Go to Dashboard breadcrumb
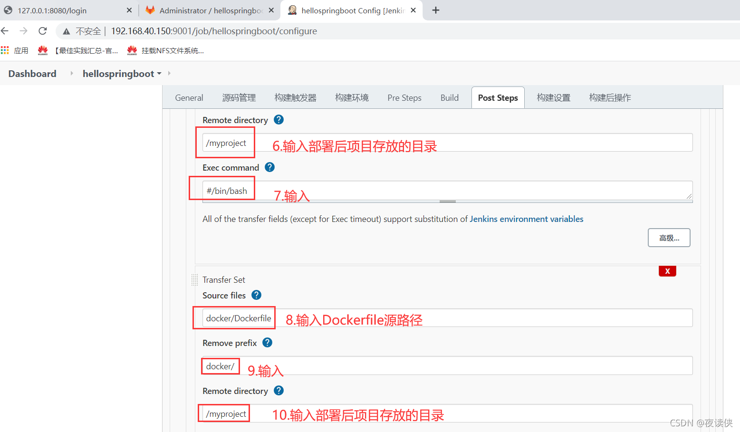740x432 pixels. pyautogui.click(x=32, y=74)
